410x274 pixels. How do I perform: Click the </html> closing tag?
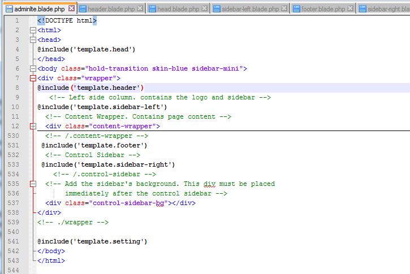(x=51, y=261)
